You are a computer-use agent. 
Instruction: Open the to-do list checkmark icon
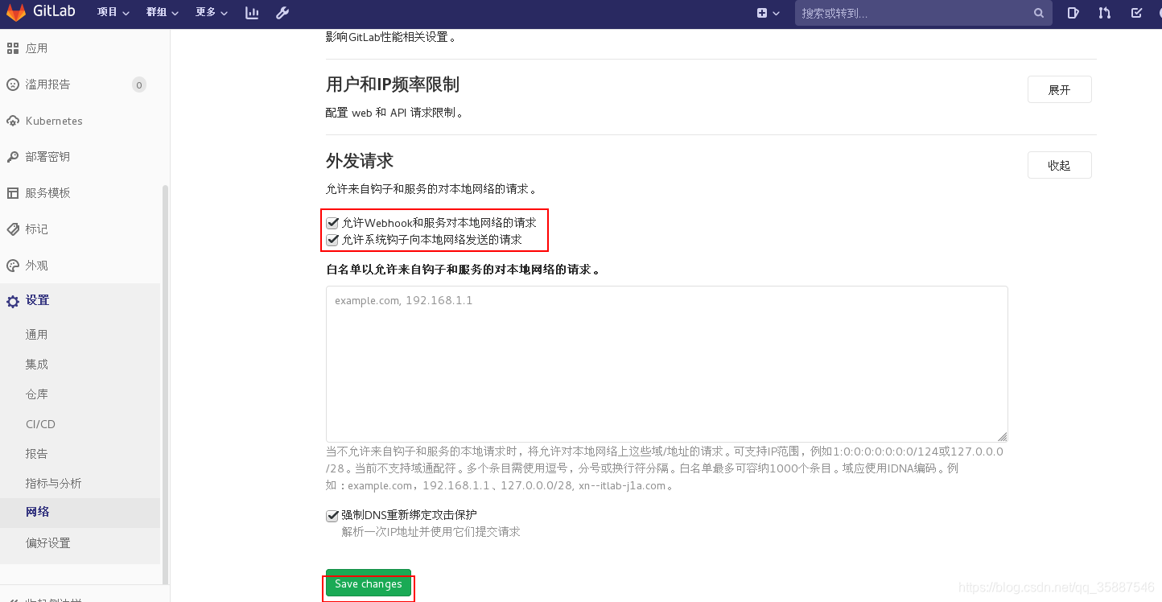pyautogui.click(x=1136, y=13)
